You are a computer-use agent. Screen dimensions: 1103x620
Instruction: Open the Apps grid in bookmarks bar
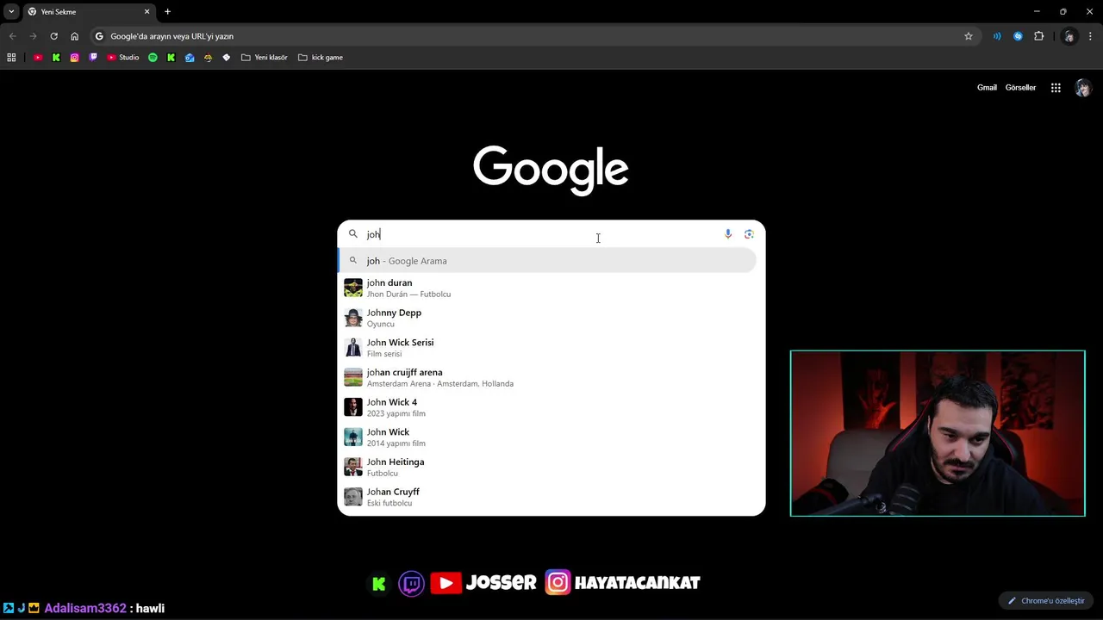11,58
